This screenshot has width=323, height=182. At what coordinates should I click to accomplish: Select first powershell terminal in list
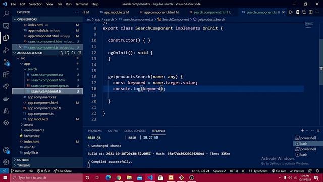click(308, 138)
